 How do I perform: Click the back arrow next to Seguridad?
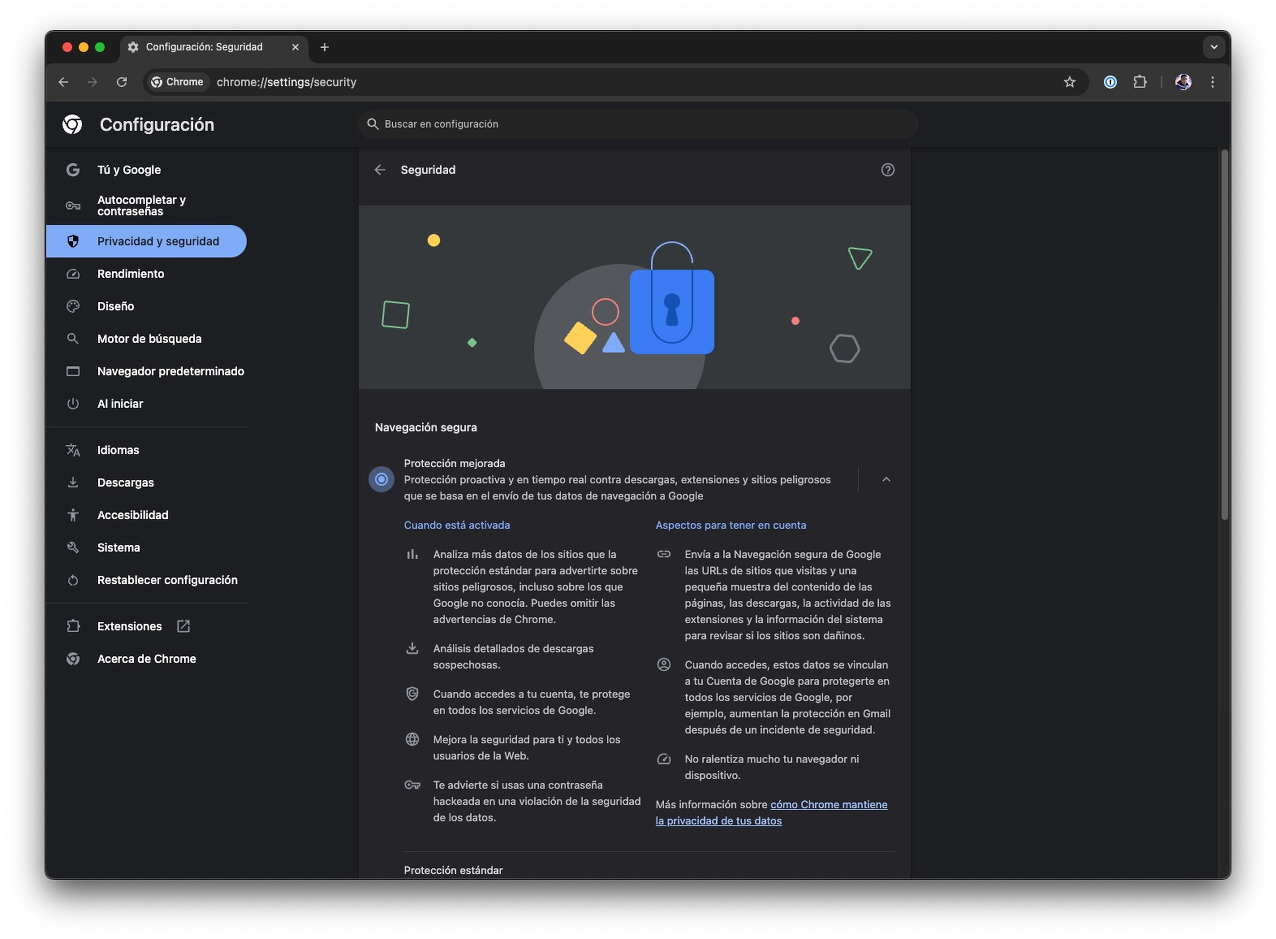pyautogui.click(x=380, y=170)
